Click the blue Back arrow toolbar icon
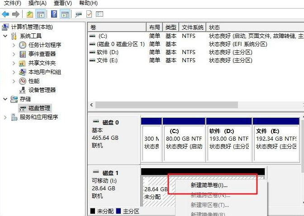 click(6, 14)
